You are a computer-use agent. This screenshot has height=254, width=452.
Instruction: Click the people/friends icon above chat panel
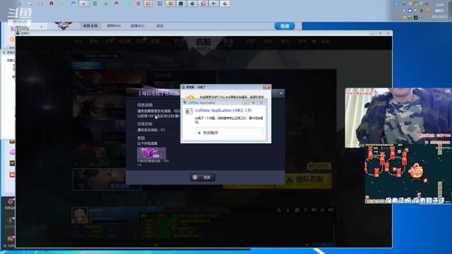(x=322, y=210)
